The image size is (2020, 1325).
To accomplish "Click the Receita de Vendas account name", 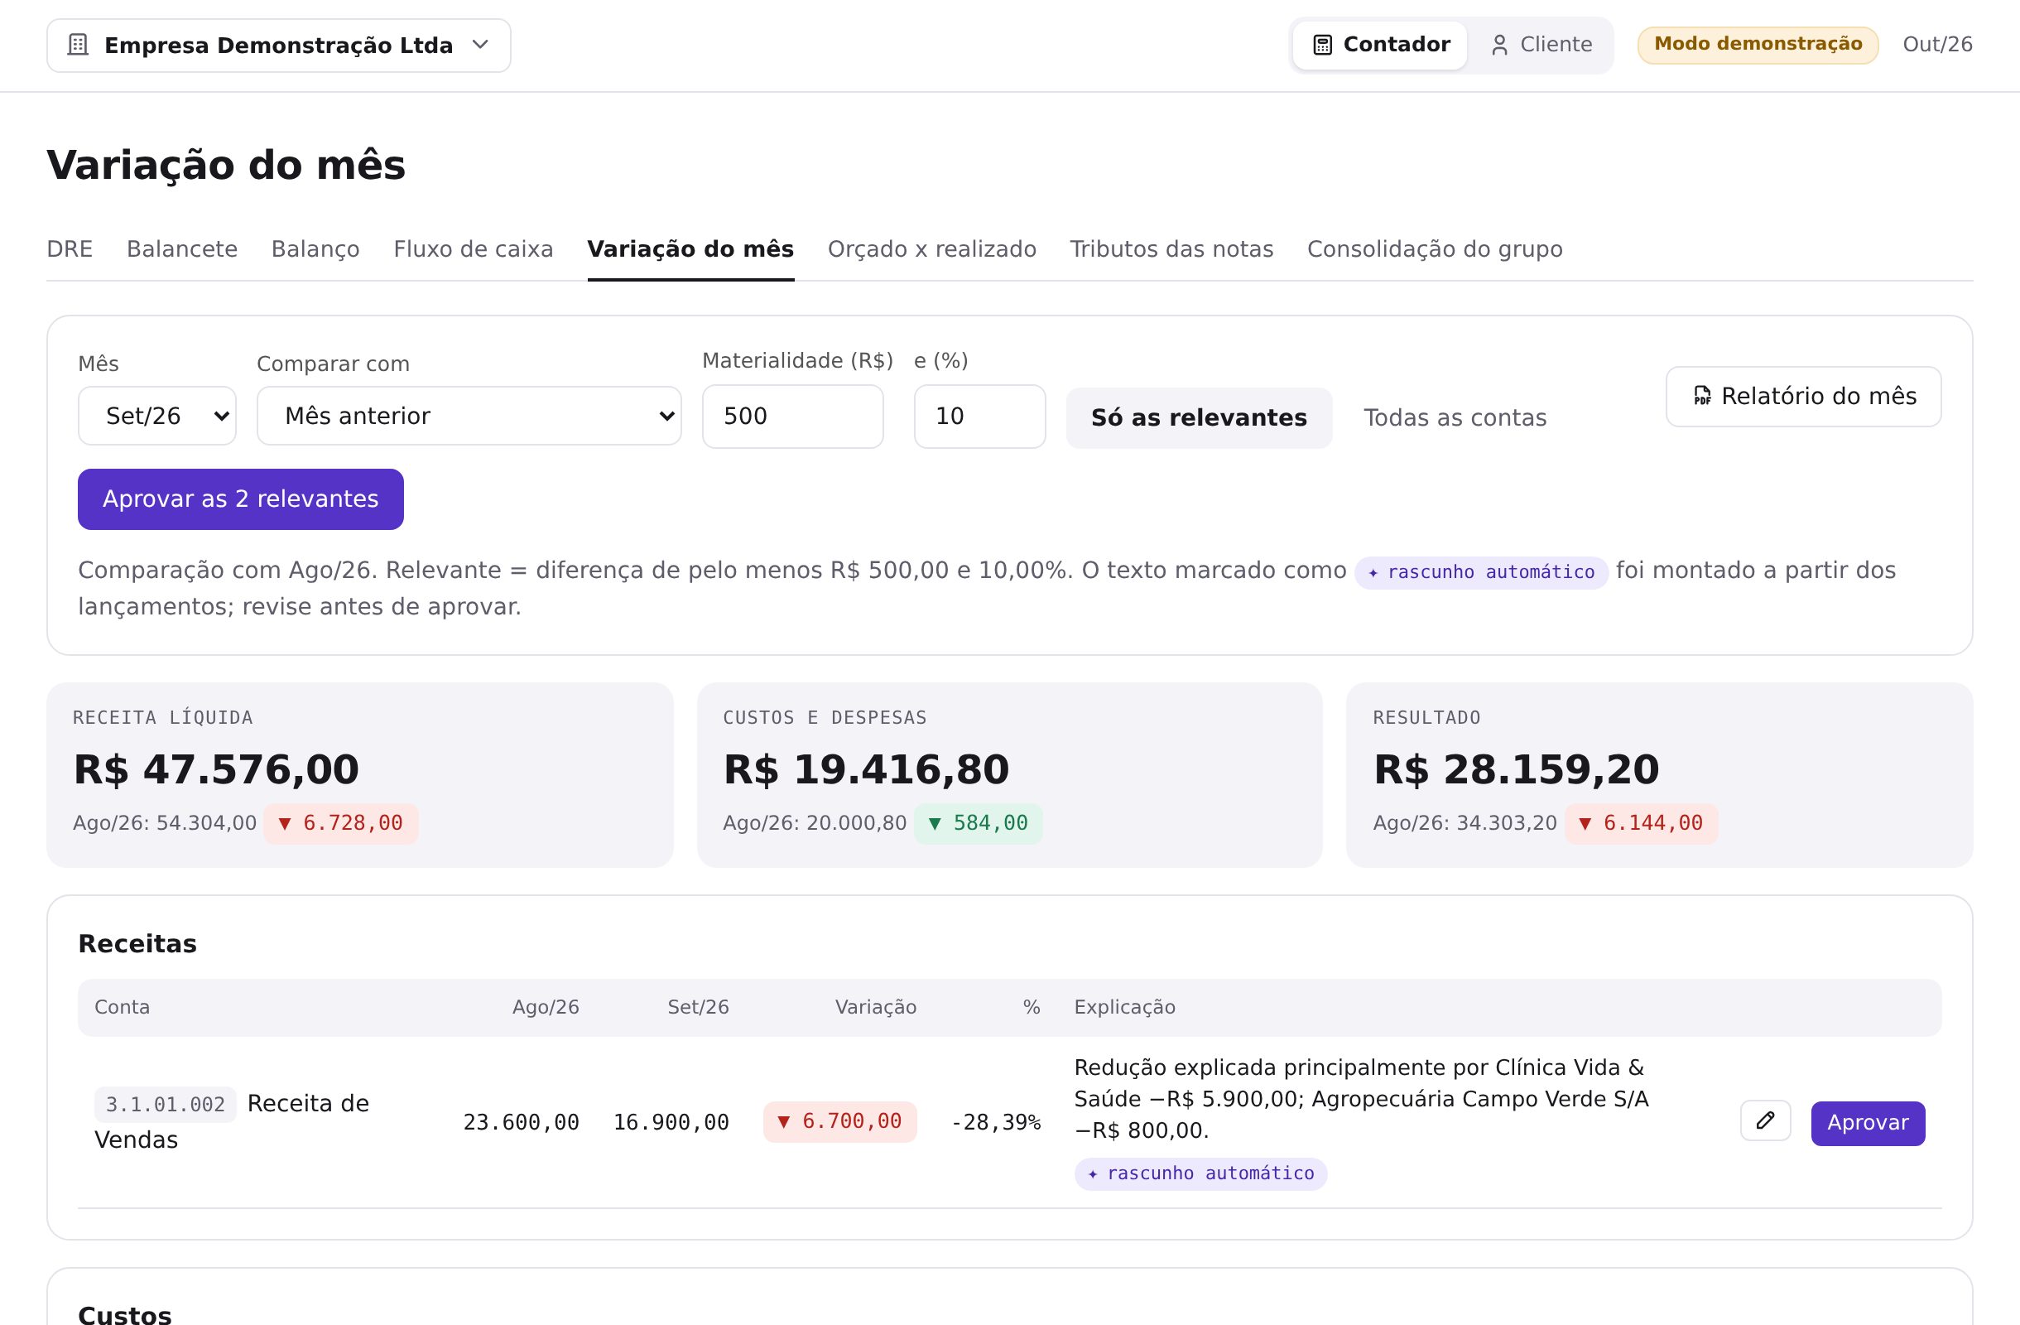I will coord(232,1121).
